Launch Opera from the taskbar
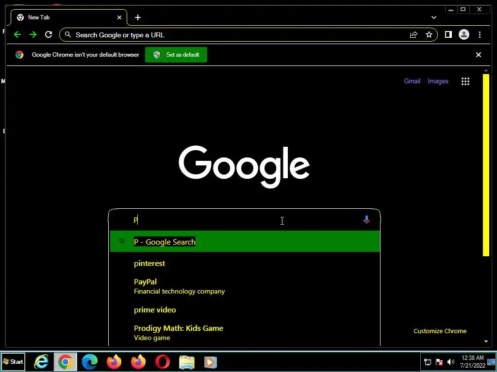 [x=162, y=361]
